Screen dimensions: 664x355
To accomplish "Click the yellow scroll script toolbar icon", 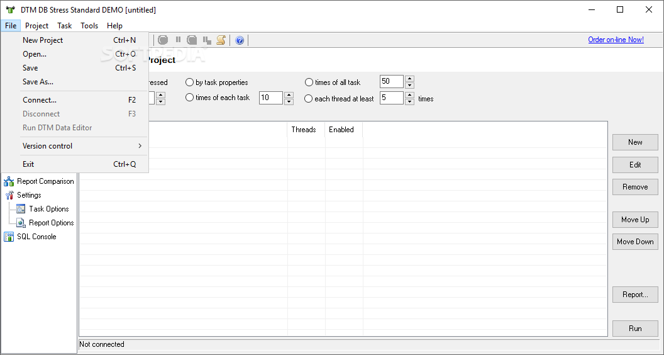I will (221, 40).
